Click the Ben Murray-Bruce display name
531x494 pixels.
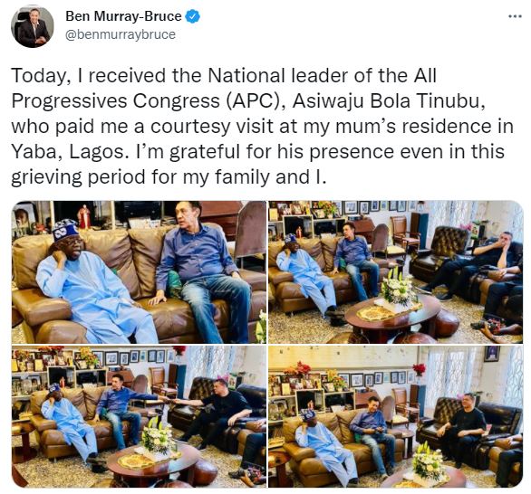coord(123,16)
